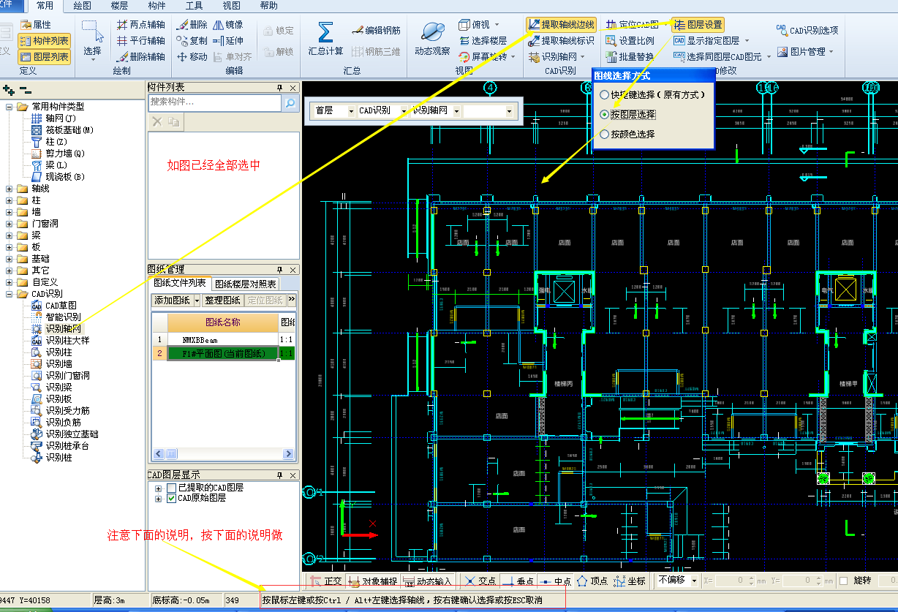Open the 属性 properties panel
The width and height of the screenshot is (898, 612).
[36, 25]
